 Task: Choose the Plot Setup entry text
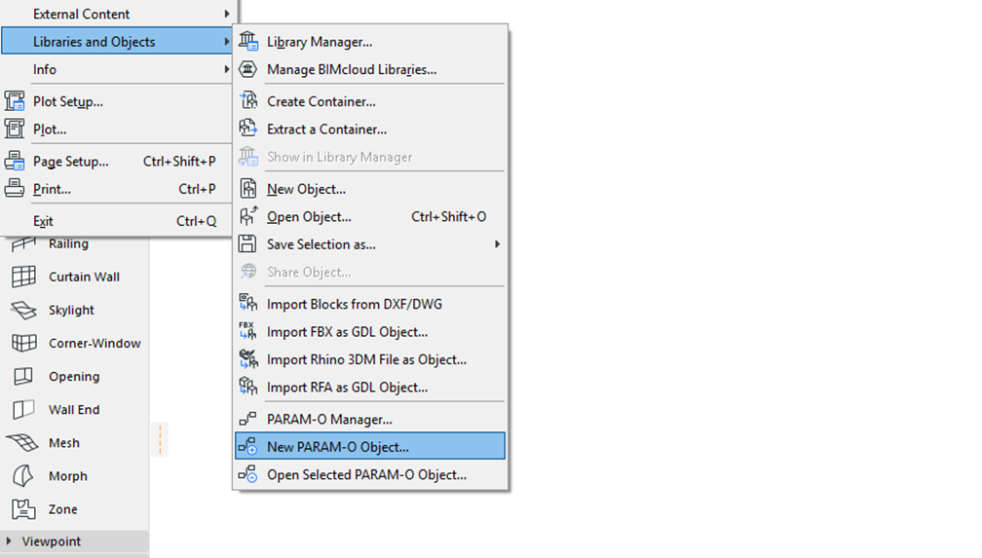click(67, 101)
